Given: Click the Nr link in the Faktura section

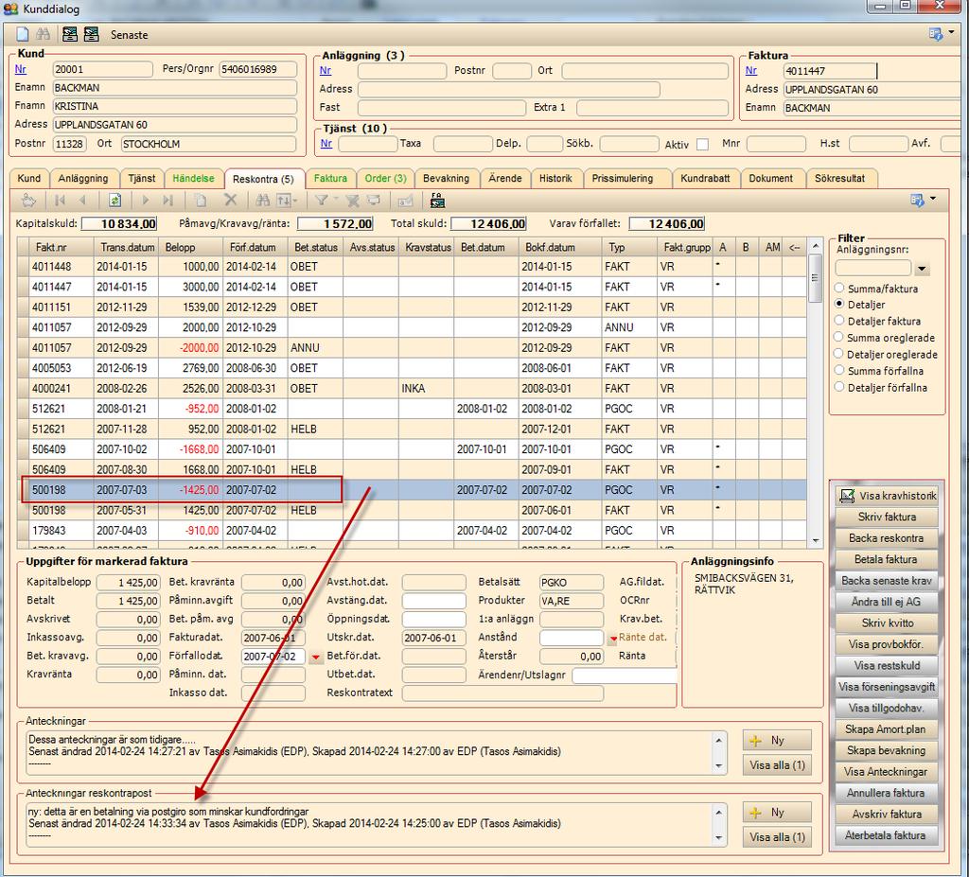Looking at the screenshot, I should click(750, 70).
